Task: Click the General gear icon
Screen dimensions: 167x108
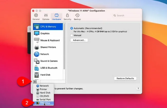Action: tap(36, 15)
